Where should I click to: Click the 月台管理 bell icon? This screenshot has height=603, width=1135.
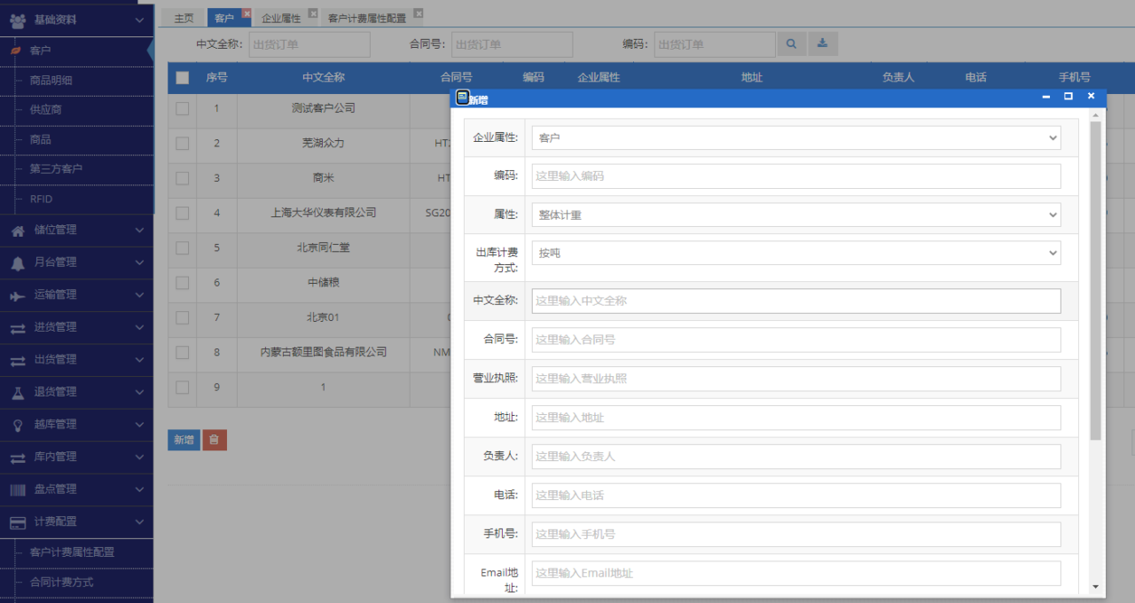click(18, 262)
